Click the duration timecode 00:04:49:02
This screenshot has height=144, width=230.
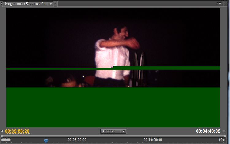pyautogui.click(x=208, y=131)
